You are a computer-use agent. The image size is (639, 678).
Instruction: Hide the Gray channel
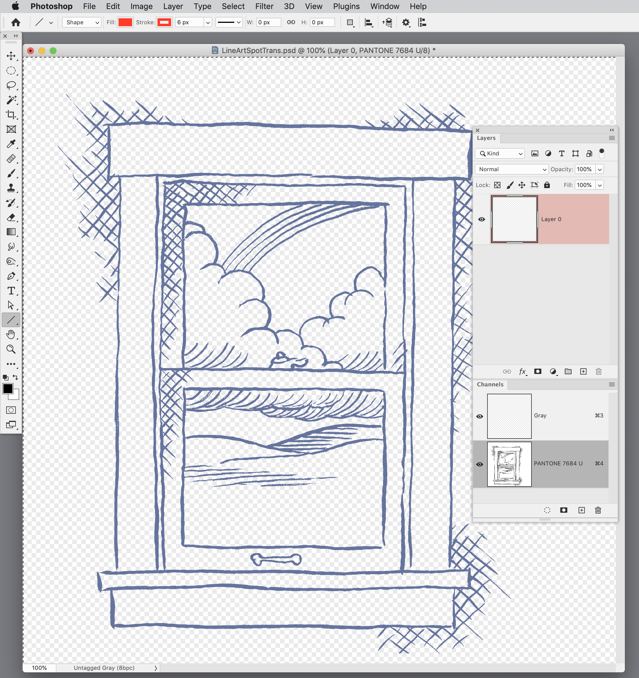pos(480,417)
